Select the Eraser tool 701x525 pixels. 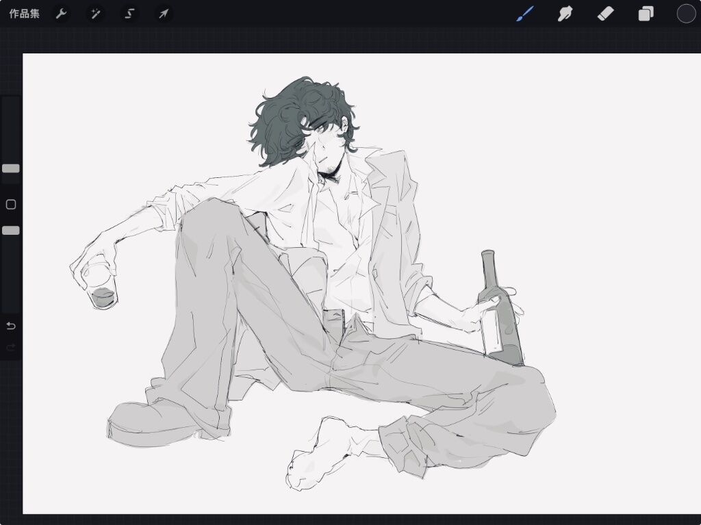coord(605,14)
